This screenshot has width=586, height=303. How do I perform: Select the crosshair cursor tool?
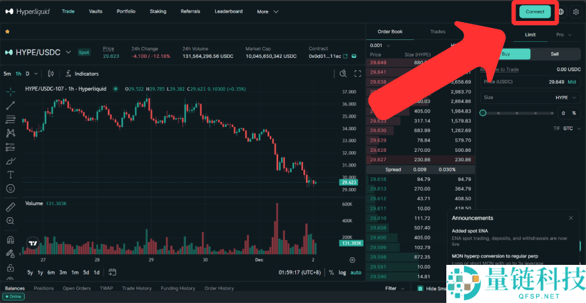(10, 91)
